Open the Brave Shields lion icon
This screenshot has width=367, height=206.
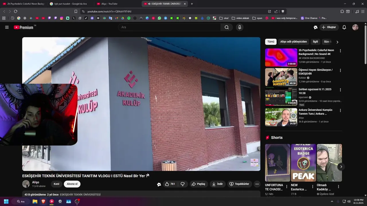(x=283, y=11)
